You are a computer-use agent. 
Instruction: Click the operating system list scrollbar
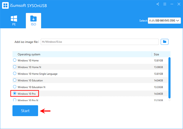169,78
